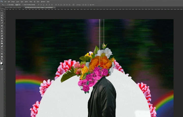Click Distribute bottom edges icon
This screenshot has height=117, width=183.
click(x=61, y=5)
